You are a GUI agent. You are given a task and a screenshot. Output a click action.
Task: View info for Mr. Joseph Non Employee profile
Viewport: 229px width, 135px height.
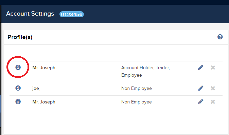18,102
